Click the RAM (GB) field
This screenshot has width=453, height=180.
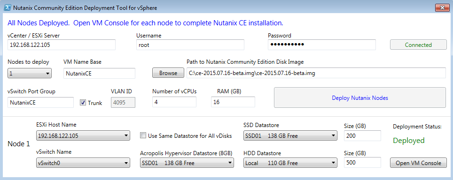click(233, 102)
